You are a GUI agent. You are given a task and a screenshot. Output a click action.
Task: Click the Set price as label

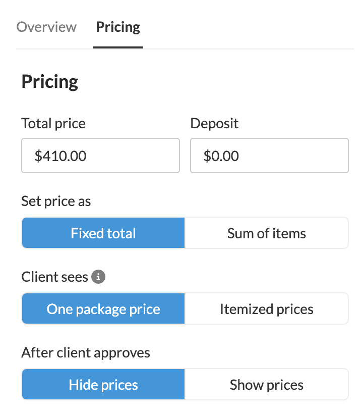pos(56,201)
